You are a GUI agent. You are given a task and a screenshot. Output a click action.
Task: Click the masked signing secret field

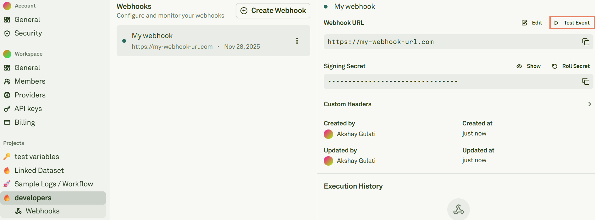459,81
